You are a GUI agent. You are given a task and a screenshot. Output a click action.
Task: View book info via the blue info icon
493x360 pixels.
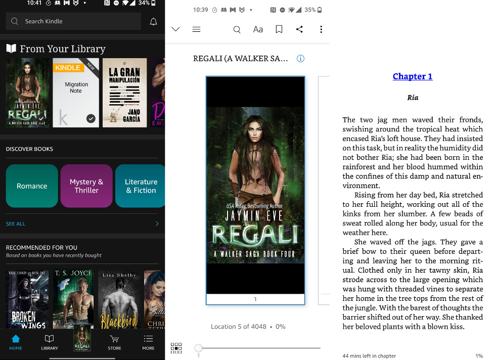pyautogui.click(x=300, y=58)
